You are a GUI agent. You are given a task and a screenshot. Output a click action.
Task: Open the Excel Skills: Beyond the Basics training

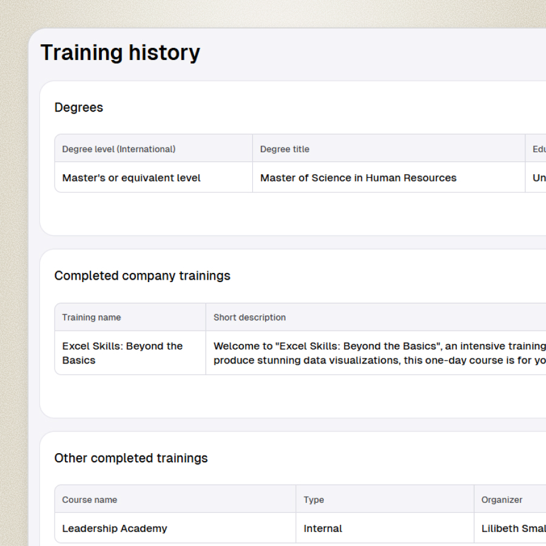point(123,352)
